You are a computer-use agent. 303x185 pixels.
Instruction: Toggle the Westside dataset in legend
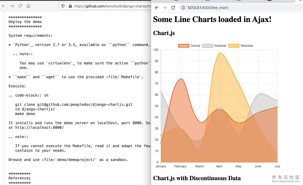(241, 46)
